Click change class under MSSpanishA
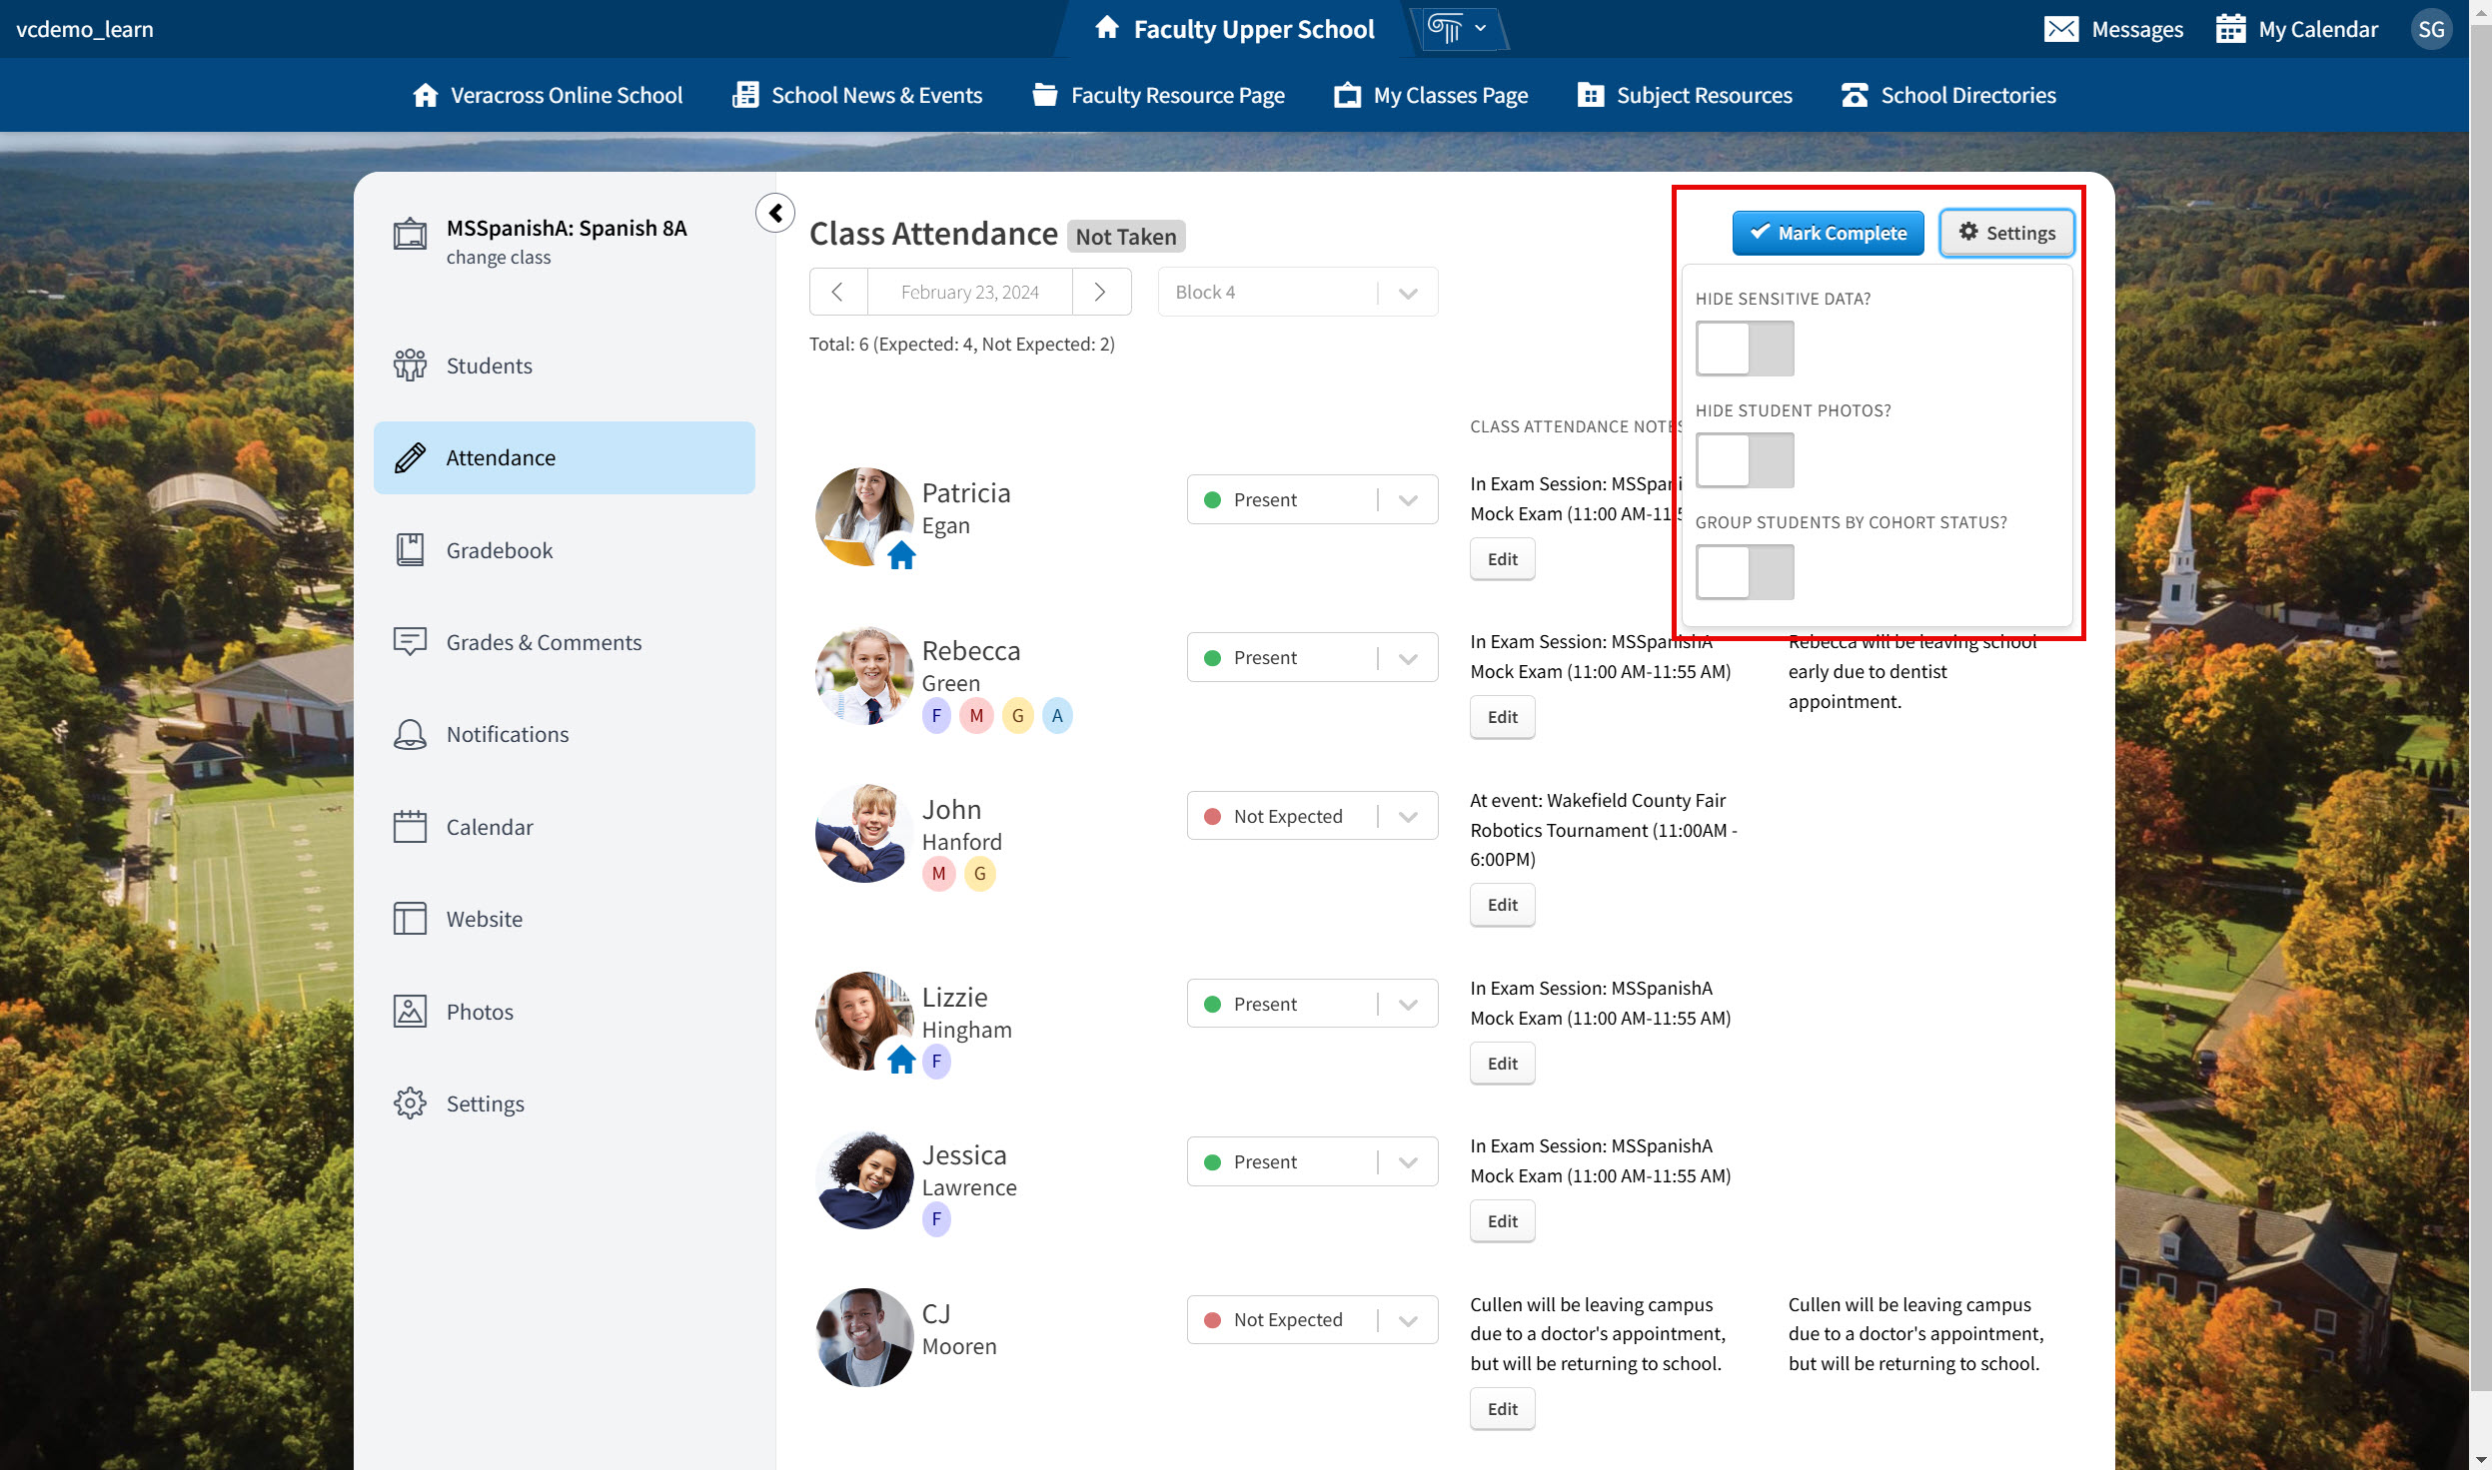 498,257
